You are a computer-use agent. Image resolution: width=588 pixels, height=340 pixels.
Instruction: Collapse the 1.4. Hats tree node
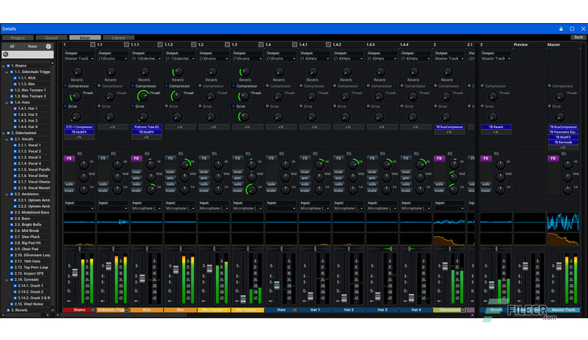pos(7,103)
